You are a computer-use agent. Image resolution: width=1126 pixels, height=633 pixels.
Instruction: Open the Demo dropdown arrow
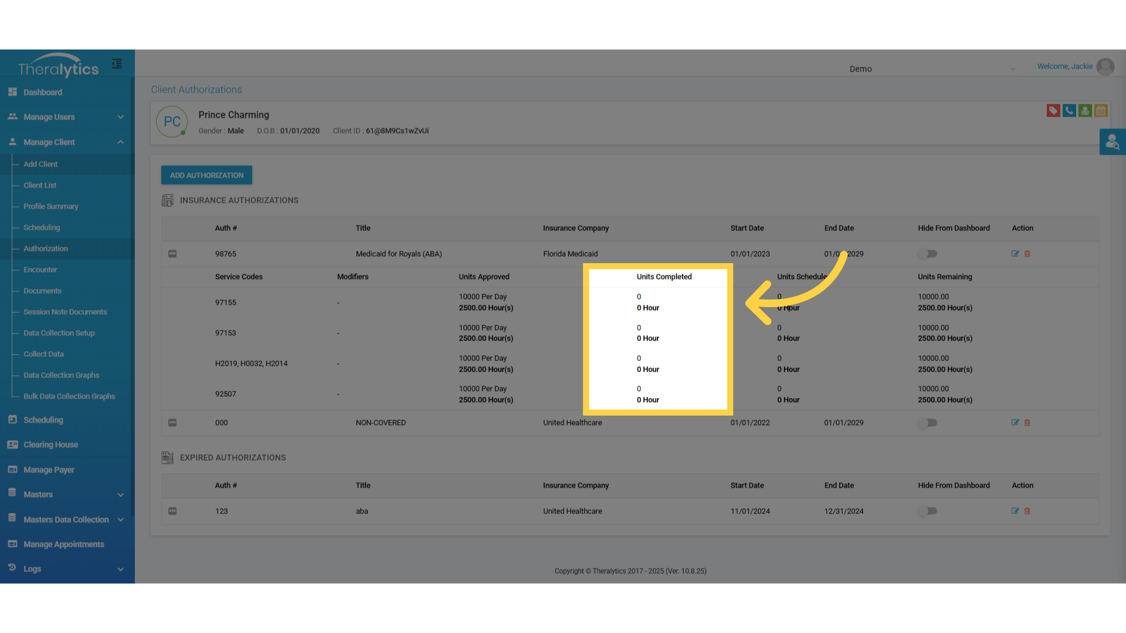(x=1012, y=69)
